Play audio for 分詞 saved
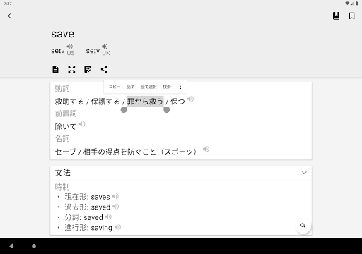Screen dimensions: 362x254 point(108,217)
